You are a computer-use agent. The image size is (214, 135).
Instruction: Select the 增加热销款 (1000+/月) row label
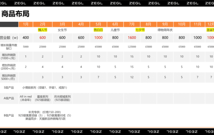coord(9,57)
